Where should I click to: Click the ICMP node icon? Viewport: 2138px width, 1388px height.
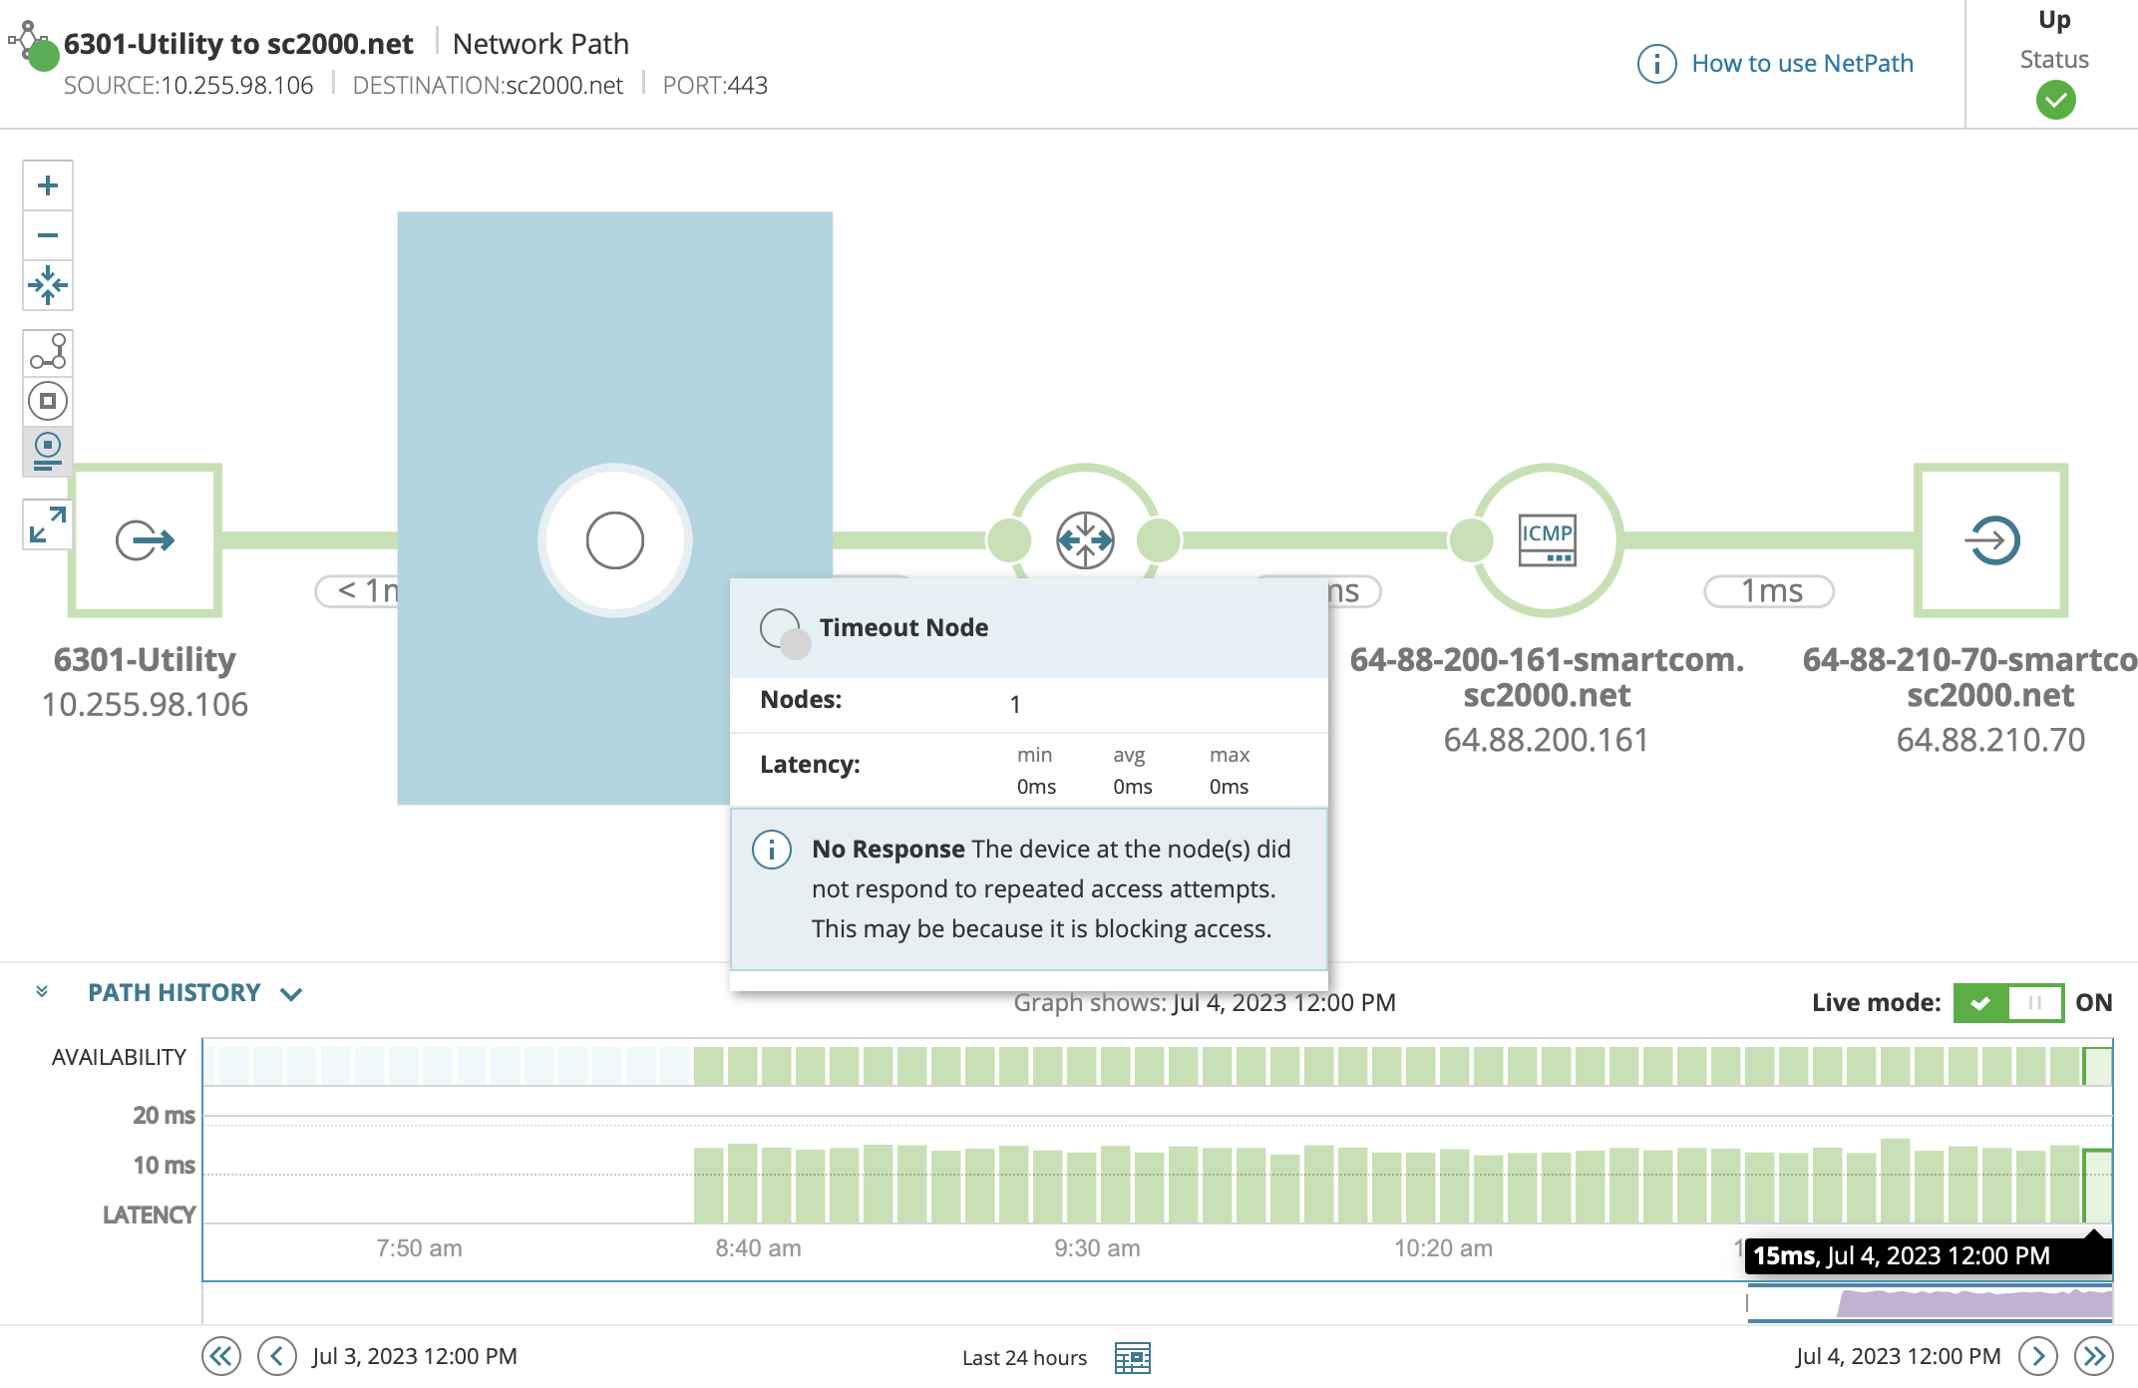1547,540
